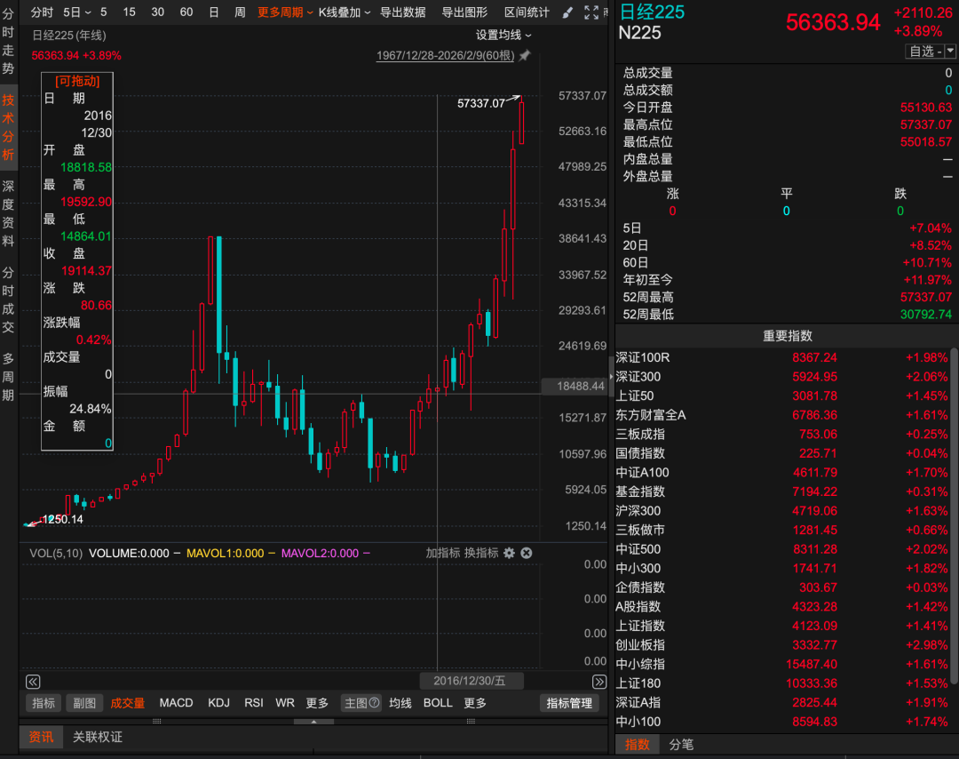Viewport: 959px width, 759px height.
Task: Open the 更多周期 dropdown
Action: 285,12
